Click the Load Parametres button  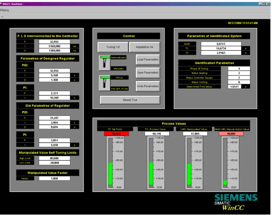pyautogui.click(x=148, y=59)
